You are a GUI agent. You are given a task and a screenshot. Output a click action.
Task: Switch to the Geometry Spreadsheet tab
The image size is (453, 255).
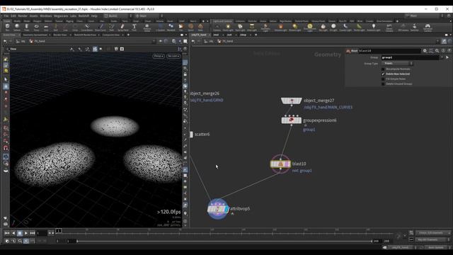click(35, 35)
